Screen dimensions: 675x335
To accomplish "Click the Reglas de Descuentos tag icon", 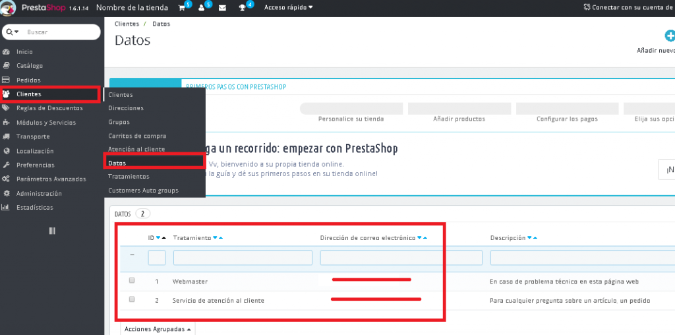I will point(6,108).
